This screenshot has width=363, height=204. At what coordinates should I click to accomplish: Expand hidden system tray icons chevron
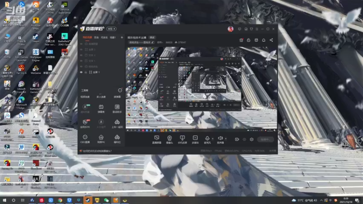pyautogui.click(x=321, y=200)
